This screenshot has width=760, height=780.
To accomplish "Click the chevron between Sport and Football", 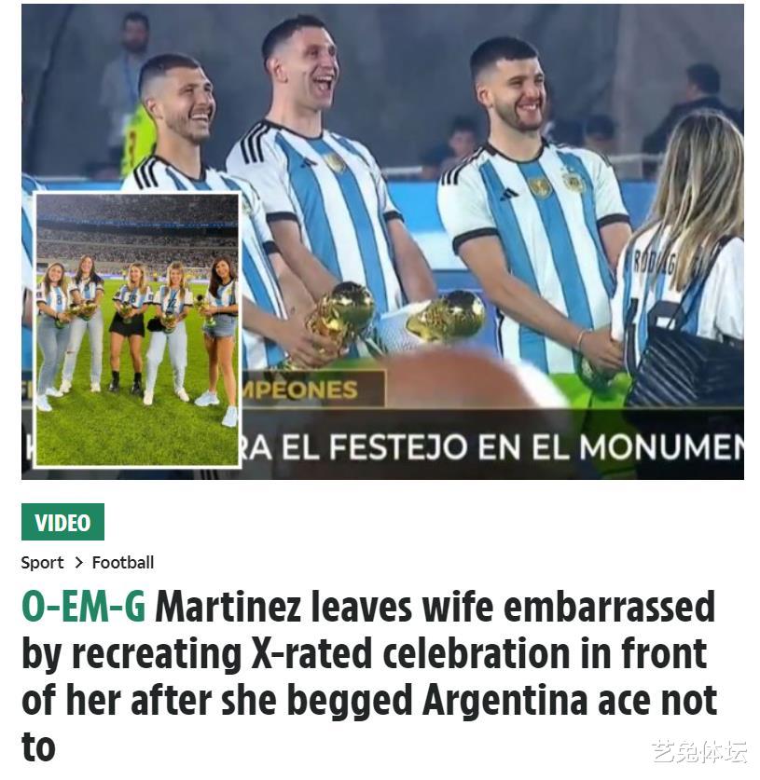I will tap(78, 563).
